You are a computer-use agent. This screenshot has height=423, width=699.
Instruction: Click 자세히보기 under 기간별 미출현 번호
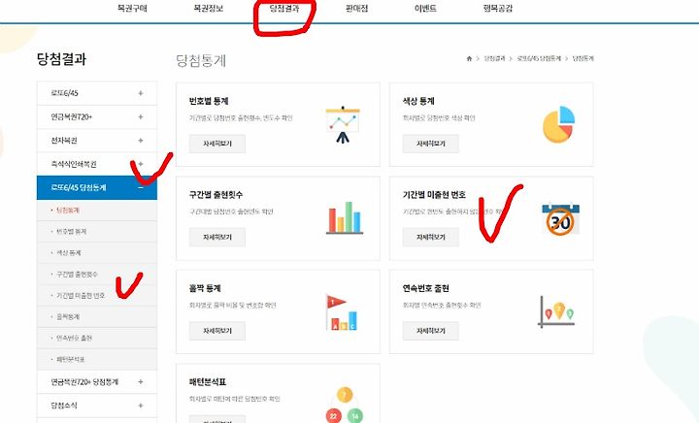pos(431,238)
